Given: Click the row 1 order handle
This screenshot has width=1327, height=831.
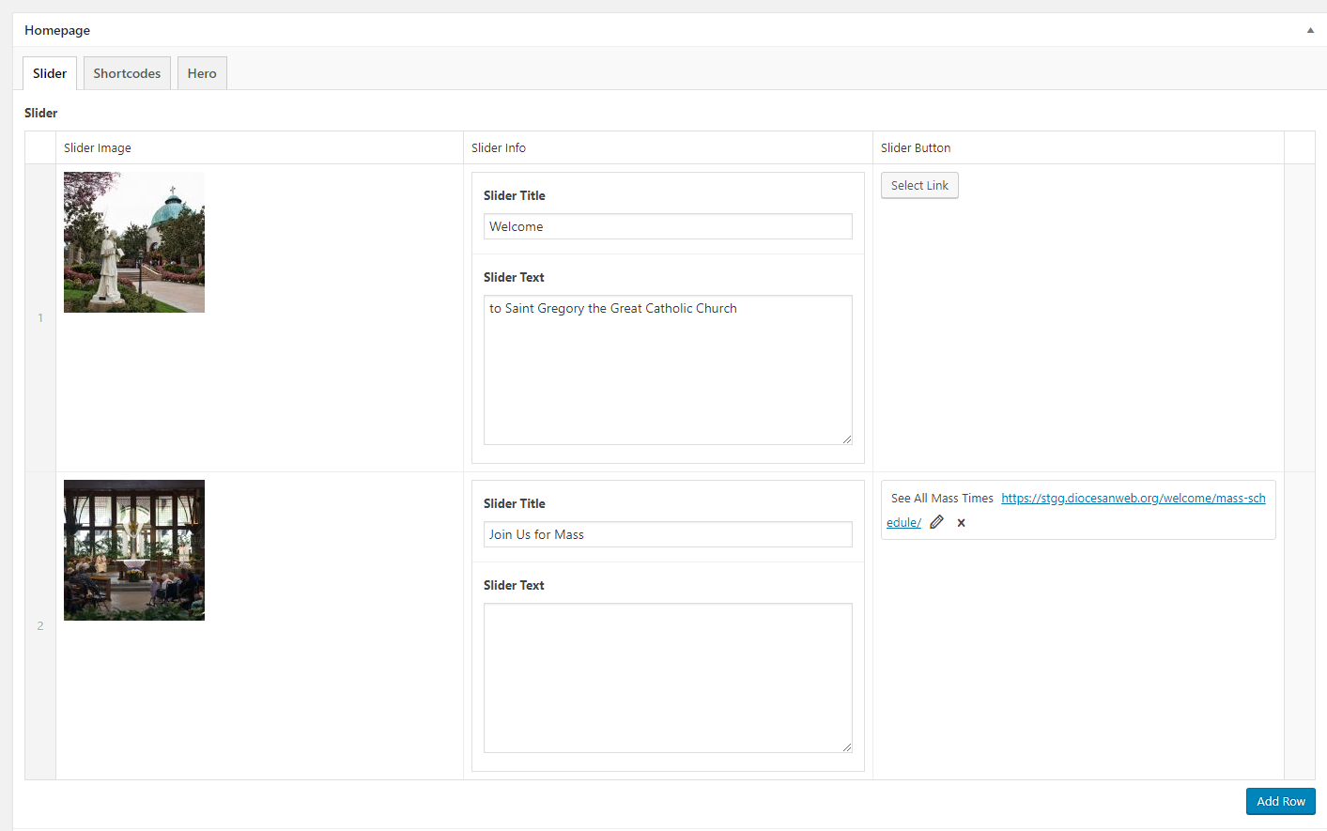Looking at the screenshot, I should tap(40, 317).
